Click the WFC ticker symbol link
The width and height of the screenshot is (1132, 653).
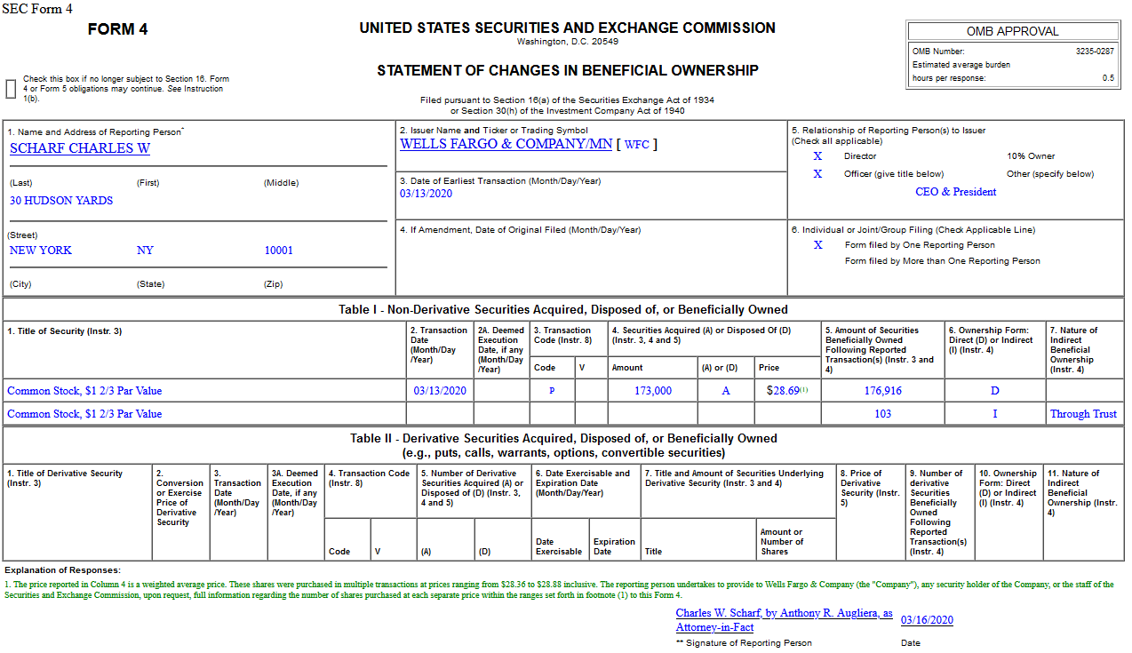[637, 144]
